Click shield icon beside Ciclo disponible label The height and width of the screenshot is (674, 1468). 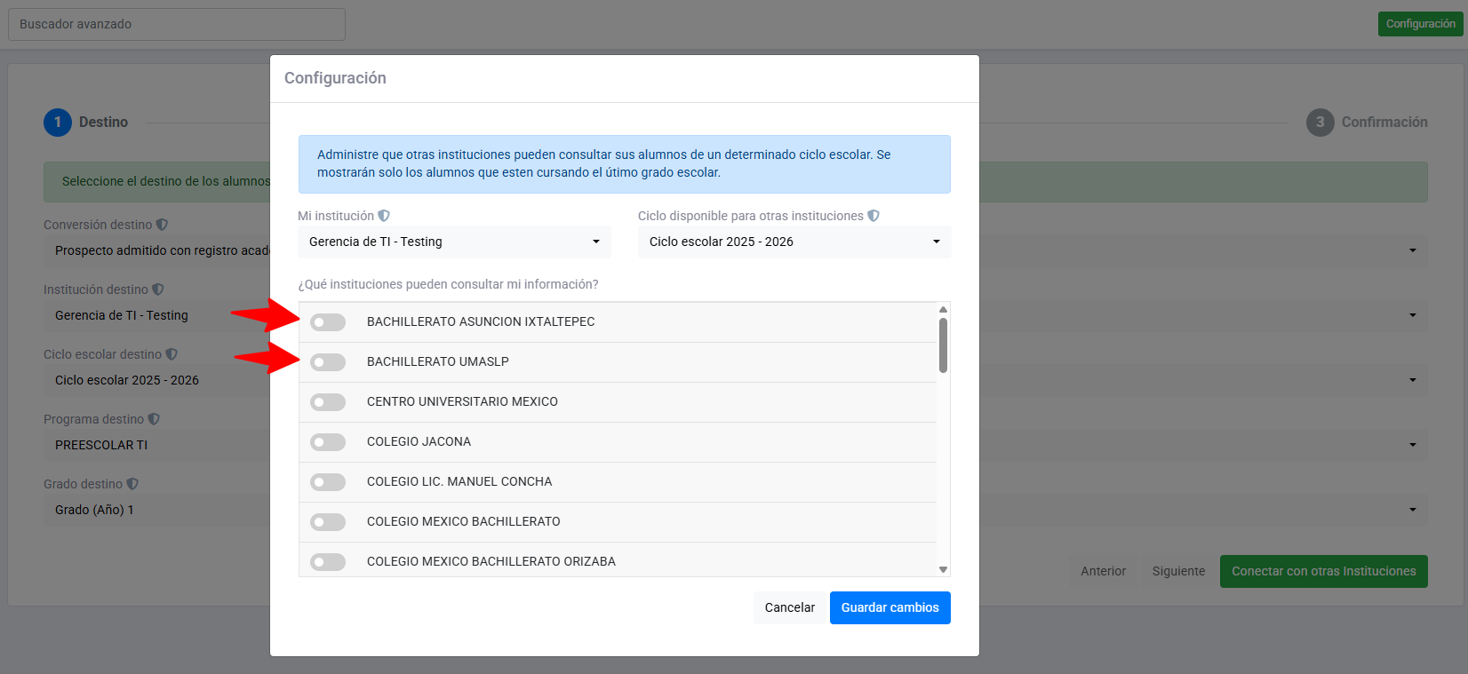pos(874,216)
